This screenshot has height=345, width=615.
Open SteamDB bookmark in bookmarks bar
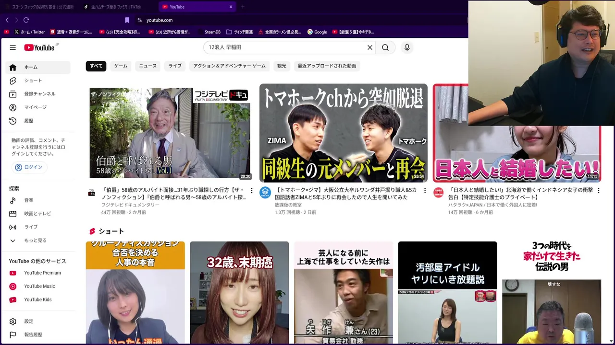209,32
